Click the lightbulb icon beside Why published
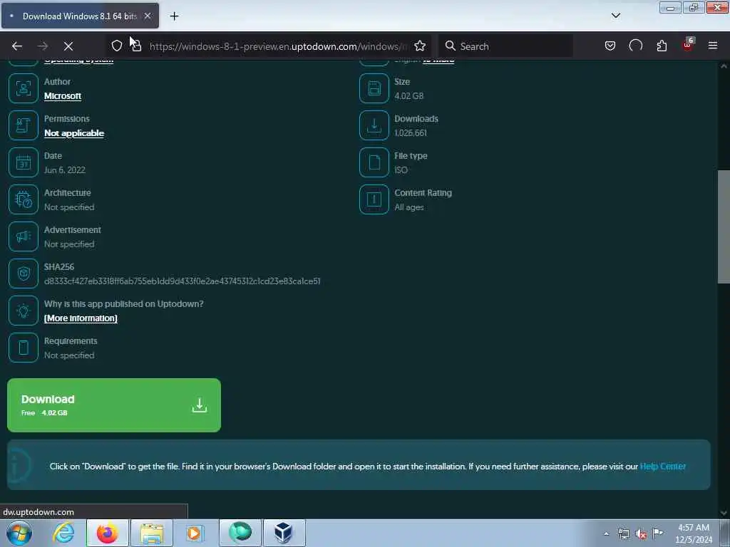The width and height of the screenshot is (730, 547). (24, 311)
